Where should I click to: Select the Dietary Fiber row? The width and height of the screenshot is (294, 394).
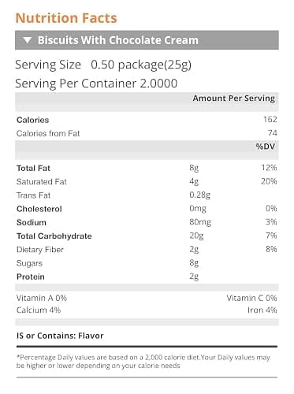[x=147, y=250]
